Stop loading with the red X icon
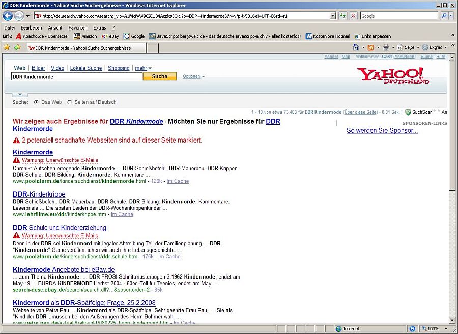 click(354, 16)
